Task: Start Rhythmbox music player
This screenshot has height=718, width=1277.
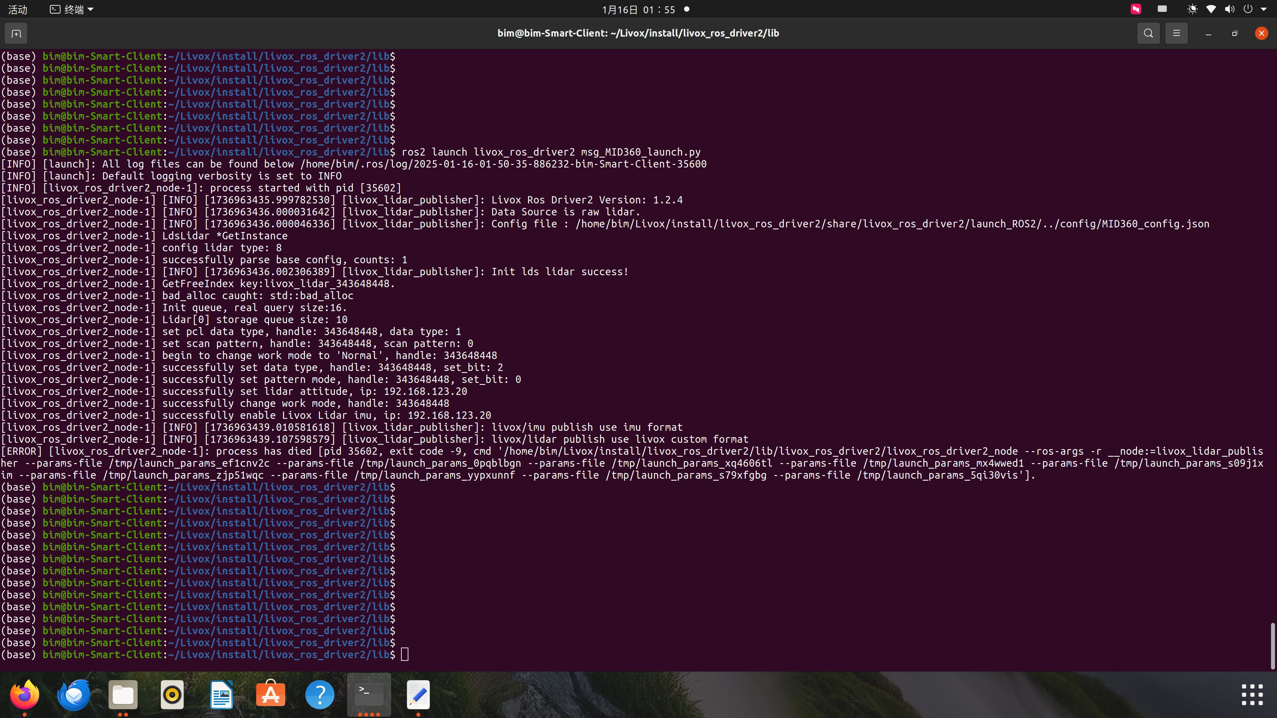Action: pyautogui.click(x=172, y=695)
